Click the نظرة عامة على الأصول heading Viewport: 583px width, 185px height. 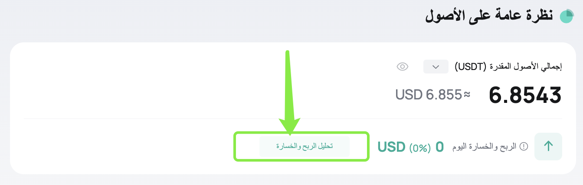click(488, 16)
